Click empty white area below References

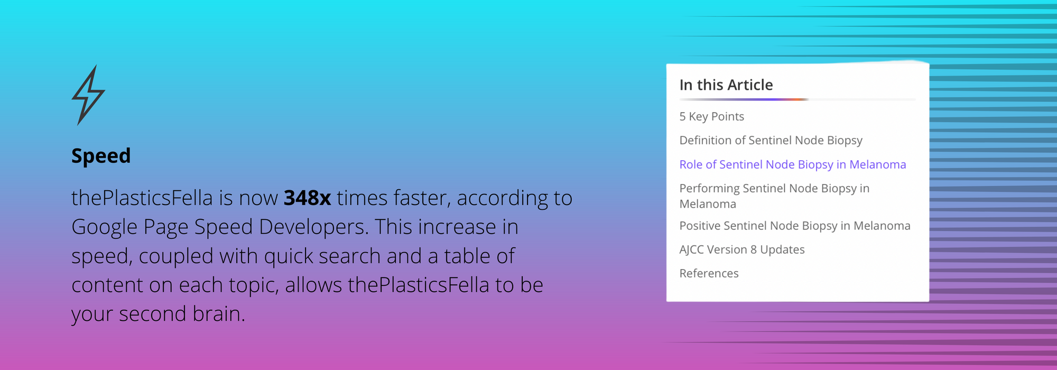797,291
